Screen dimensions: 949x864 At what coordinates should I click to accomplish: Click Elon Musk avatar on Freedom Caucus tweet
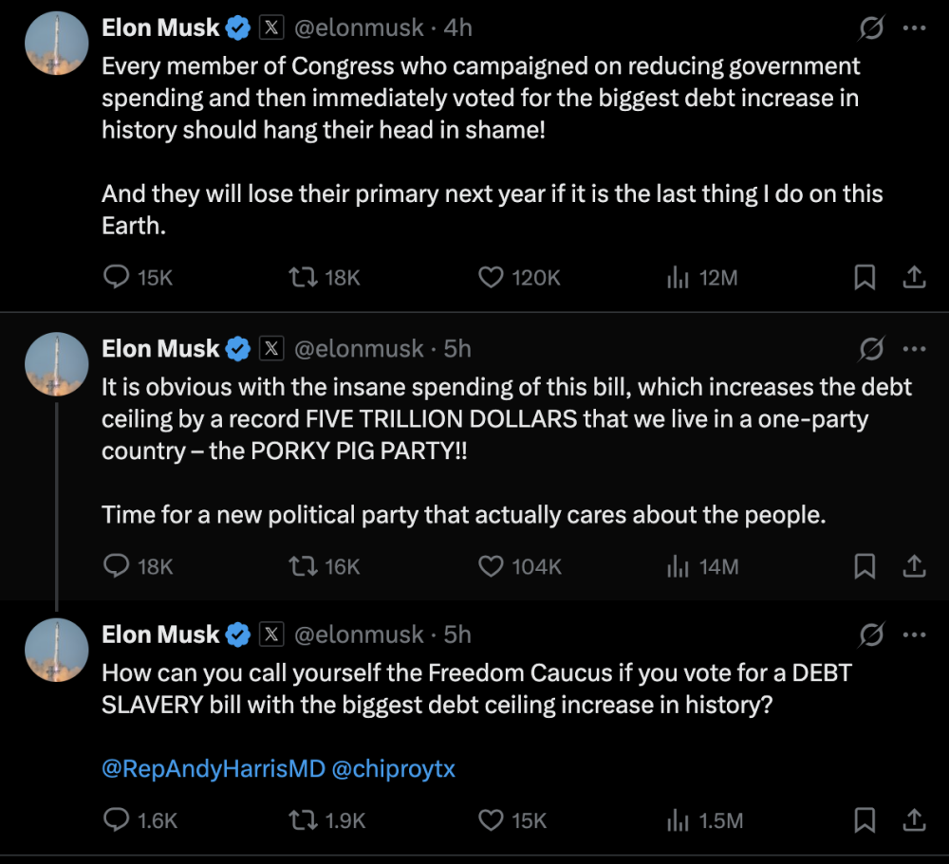click(57, 650)
